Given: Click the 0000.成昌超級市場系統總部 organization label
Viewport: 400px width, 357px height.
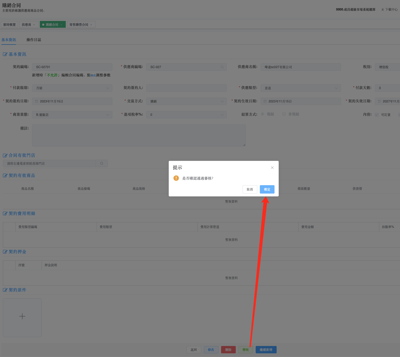Looking at the screenshot, I should [x=356, y=9].
